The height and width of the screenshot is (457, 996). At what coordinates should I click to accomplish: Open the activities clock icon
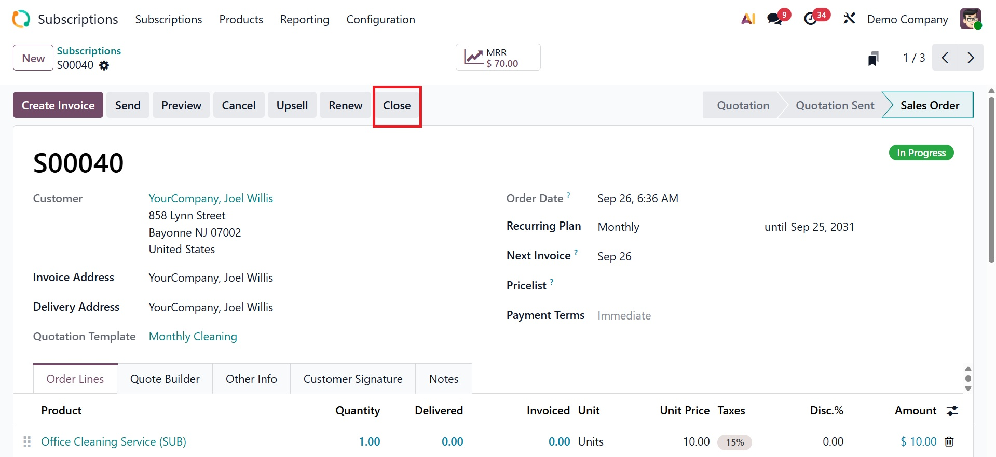(810, 19)
